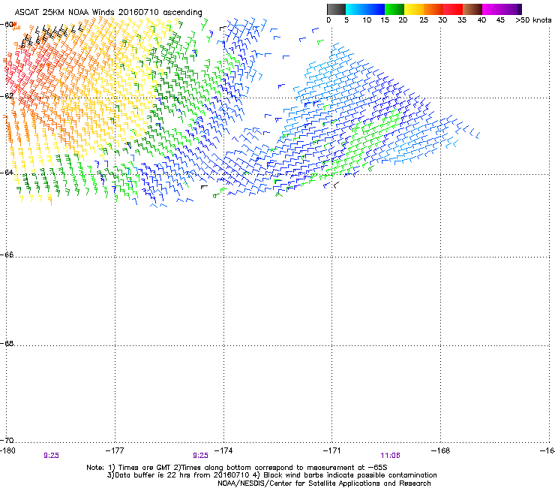Click the "-70" latitude axis label
The width and height of the screenshot is (555, 488).
7,441
